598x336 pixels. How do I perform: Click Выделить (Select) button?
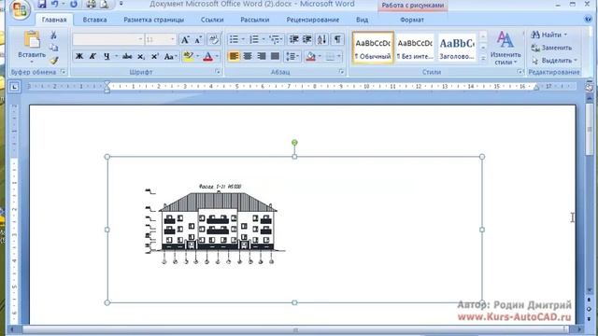tap(554, 60)
